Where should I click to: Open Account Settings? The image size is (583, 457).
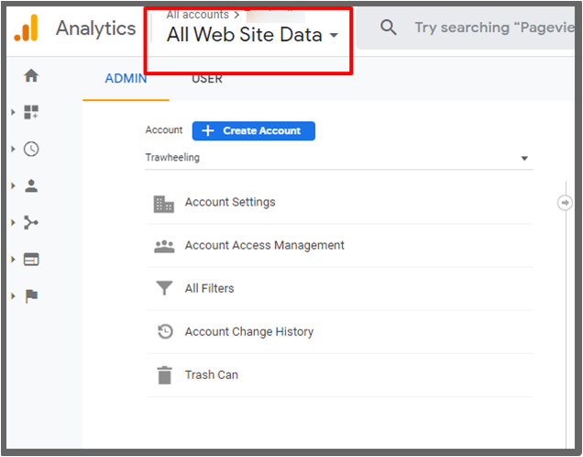pos(229,202)
